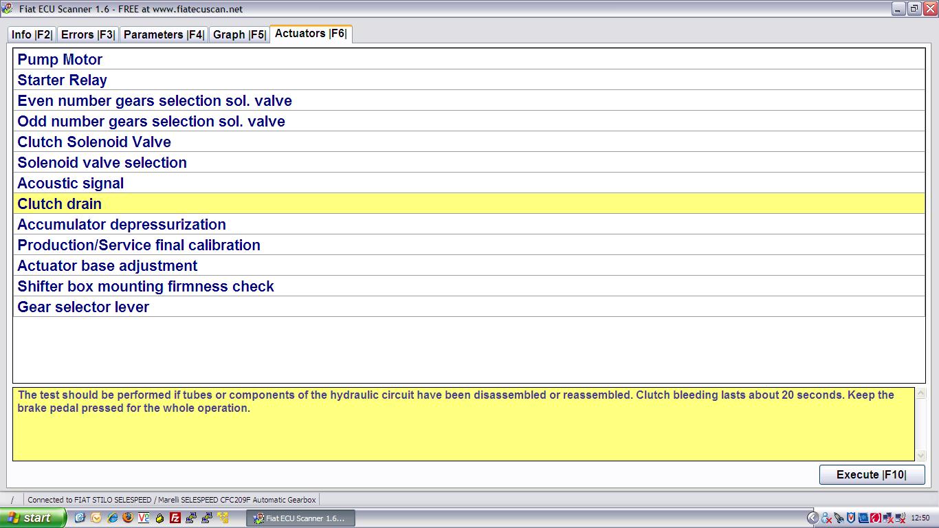939x528 pixels.
Task: Click the padlock quick launch icon
Action: 159,518
